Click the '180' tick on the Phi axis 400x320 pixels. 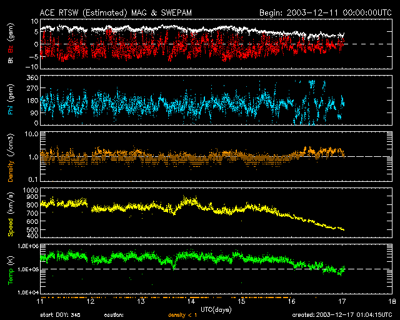click(32, 101)
